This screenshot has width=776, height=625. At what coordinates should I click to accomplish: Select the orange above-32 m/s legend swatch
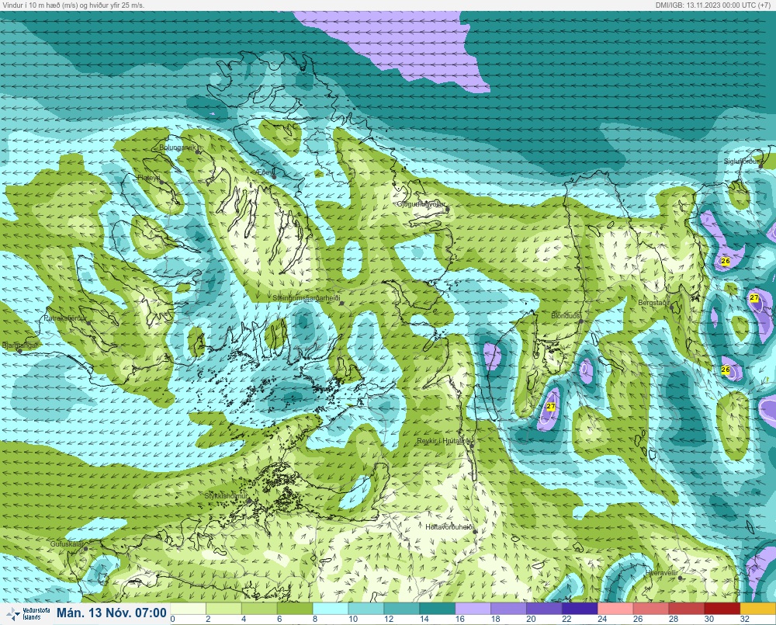coord(758,608)
